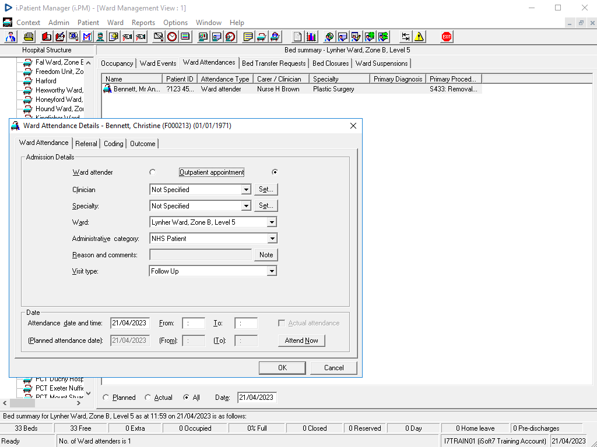597x447 pixels.
Task: Confirm the dialog with OK
Action: click(x=282, y=368)
